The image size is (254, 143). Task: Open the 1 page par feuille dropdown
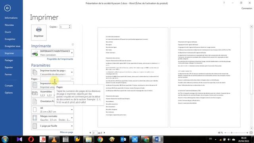pos(52,126)
